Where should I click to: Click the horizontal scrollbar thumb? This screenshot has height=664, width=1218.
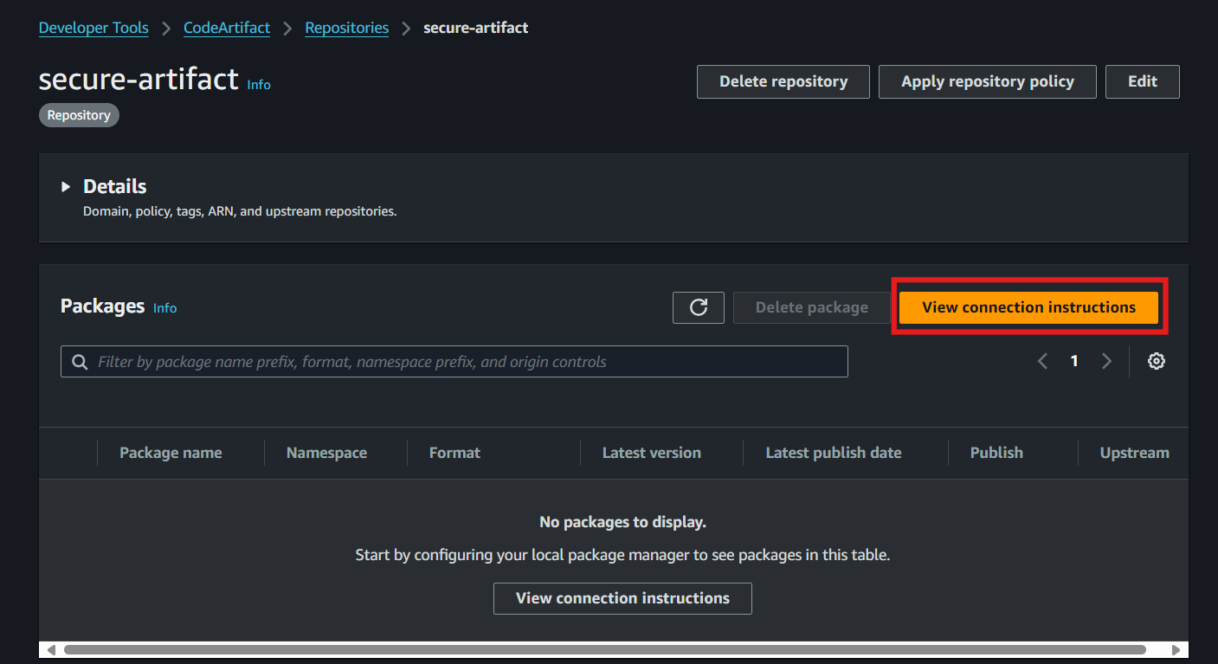pyautogui.click(x=605, y=649)
